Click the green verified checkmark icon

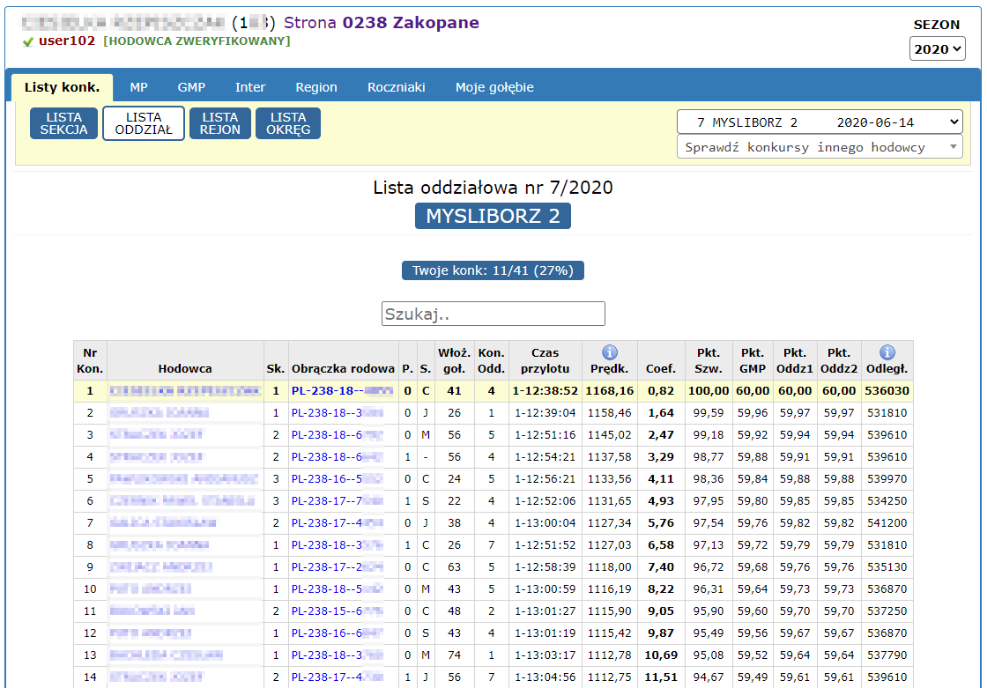tap(28, 41)
